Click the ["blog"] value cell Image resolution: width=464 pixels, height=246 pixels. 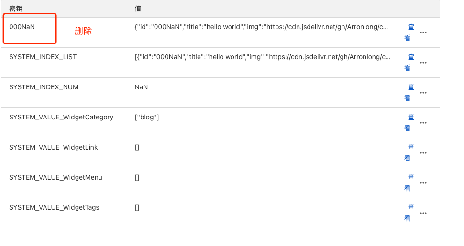(147, 118)
